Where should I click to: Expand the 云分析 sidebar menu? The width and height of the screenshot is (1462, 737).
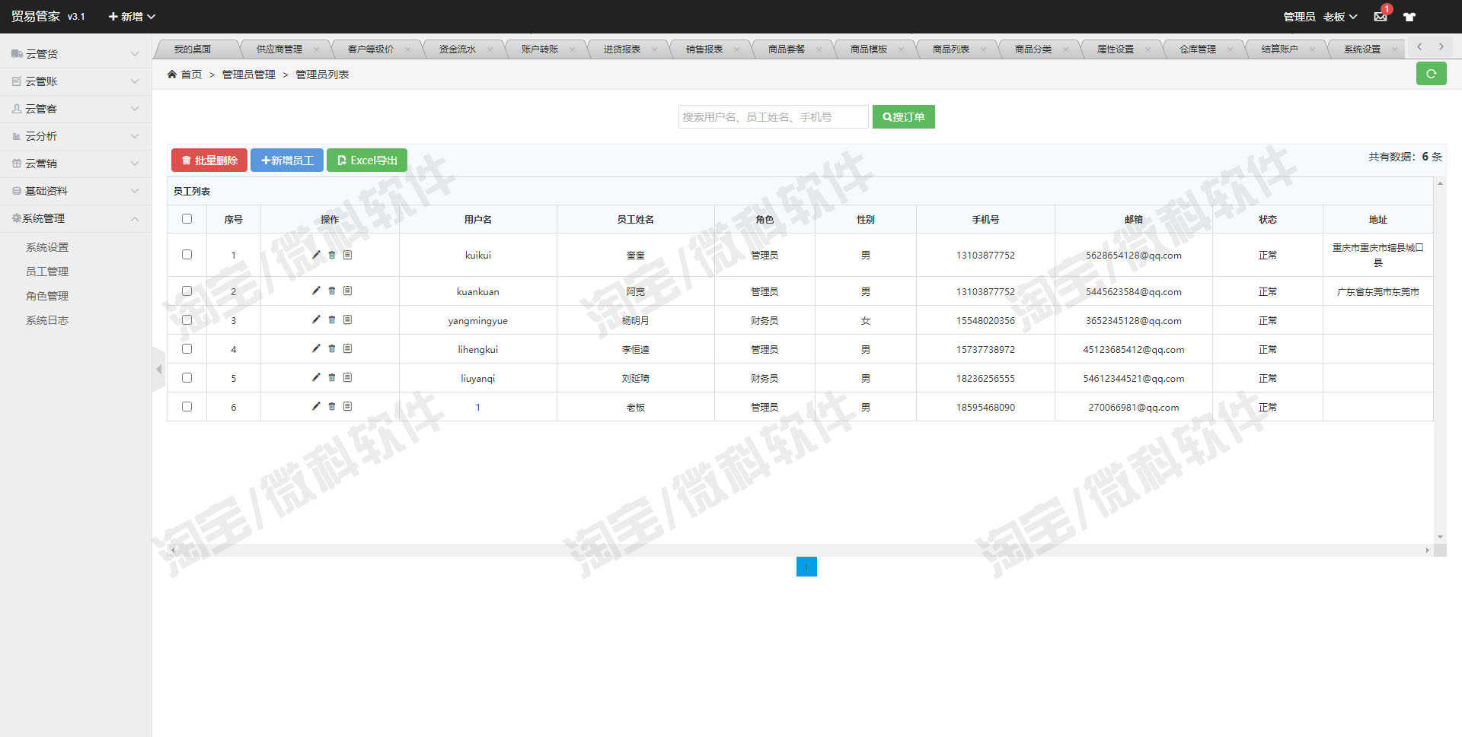75,136
